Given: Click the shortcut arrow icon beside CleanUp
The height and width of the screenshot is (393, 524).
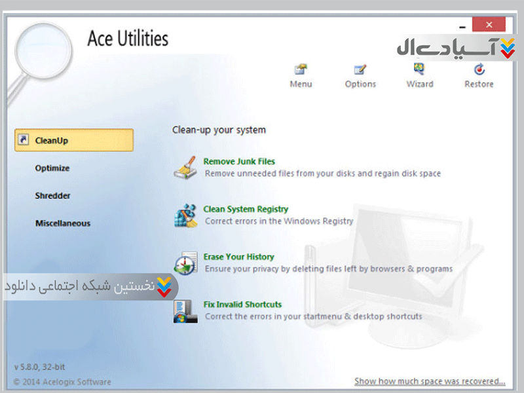Looking at the screenshot, I should pyautogui.click(x=24, y=140).
